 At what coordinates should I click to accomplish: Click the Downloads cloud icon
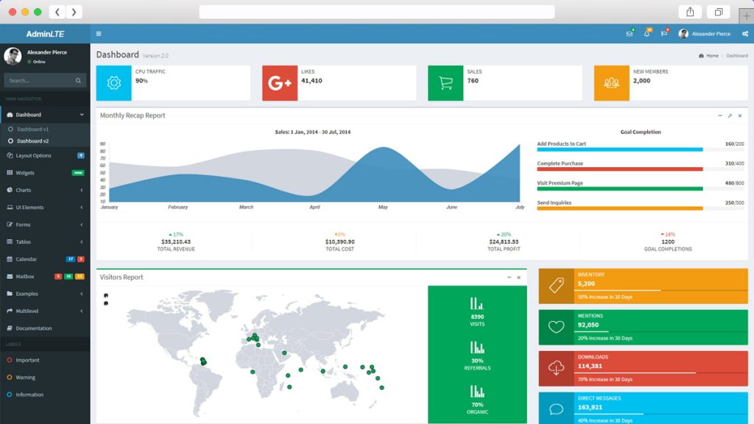(557, 368)
